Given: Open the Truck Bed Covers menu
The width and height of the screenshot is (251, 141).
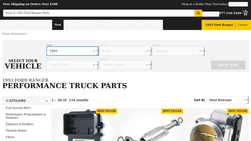Looking at the screenshot, I should [80, 25].
